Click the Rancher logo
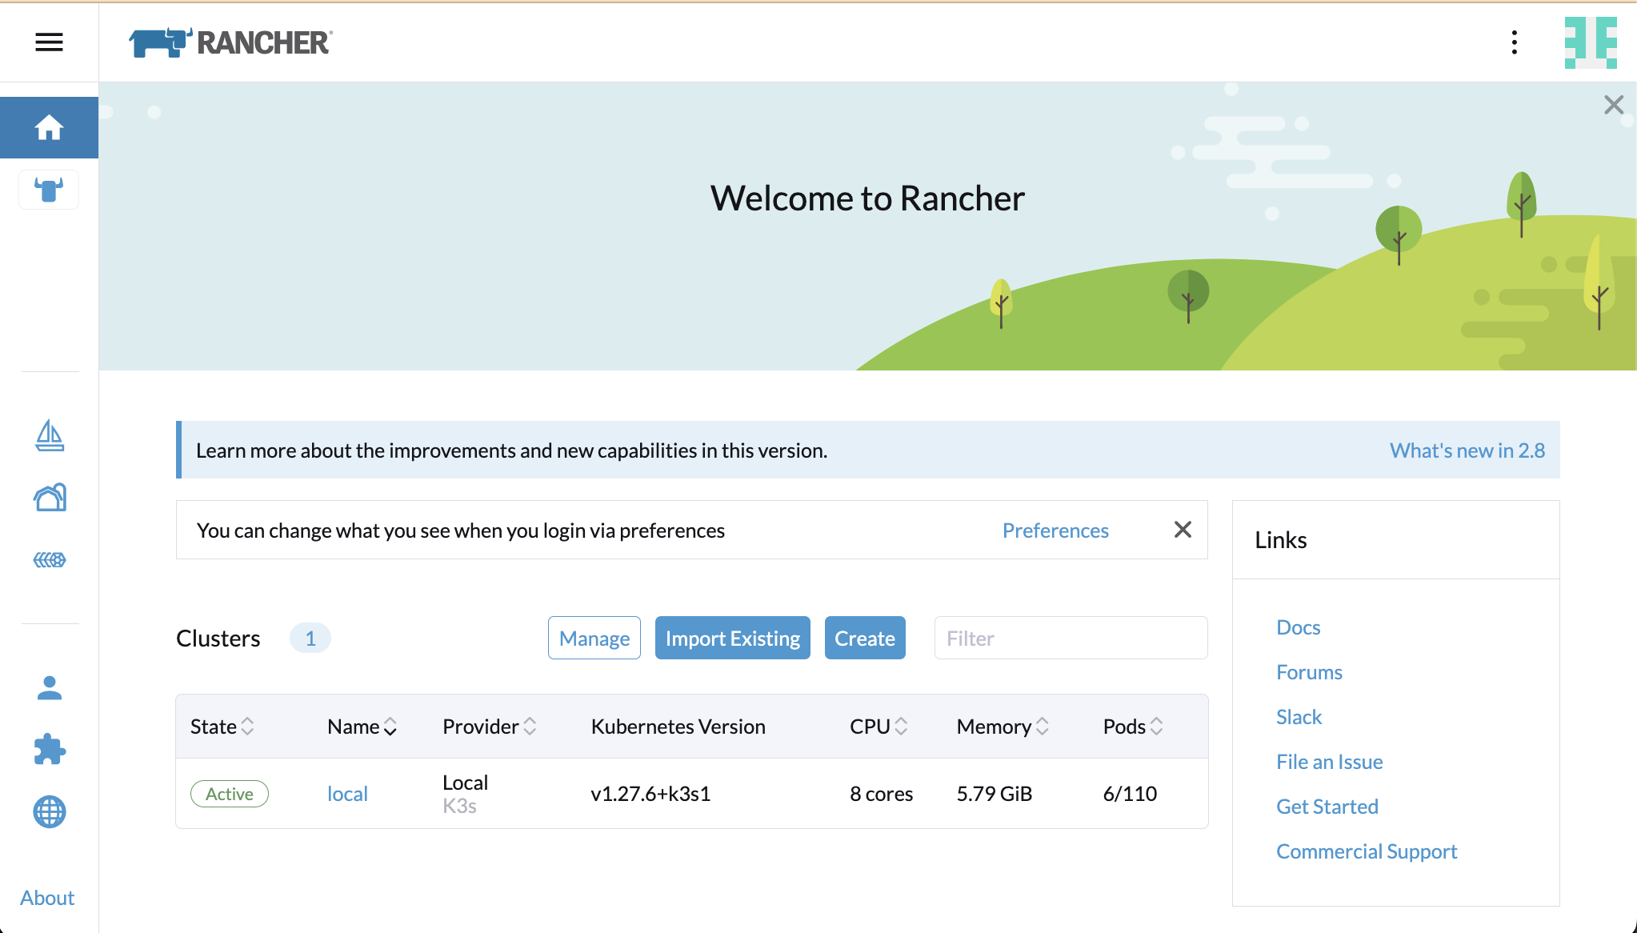This screenshot has width=1637, height=933. (x=230, y=42)
